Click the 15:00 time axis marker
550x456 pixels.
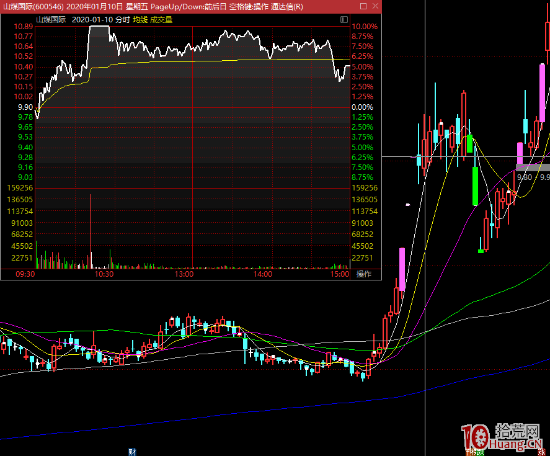(340, 274)
